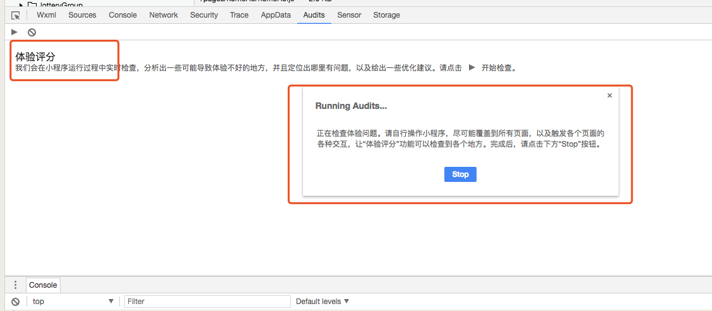Expand the lotteryGroup folder arrow

tap(20, 4)
